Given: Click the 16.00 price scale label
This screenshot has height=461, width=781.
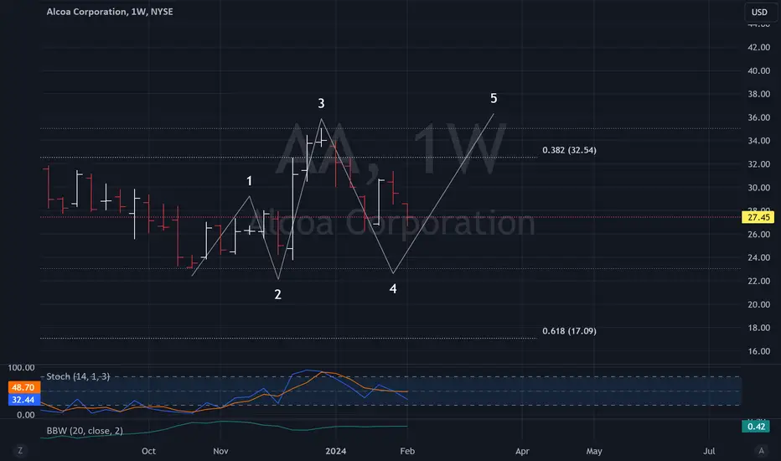Looking at the screenshot, I should point(758,351).
